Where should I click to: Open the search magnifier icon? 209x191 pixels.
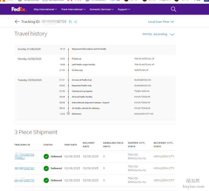(x=173, y=9)
